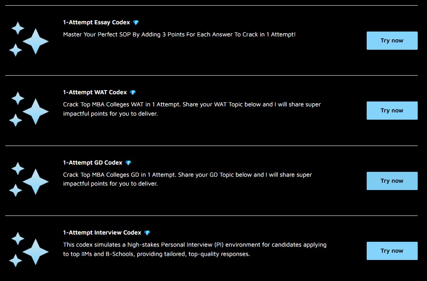
Task: Click the Essay Codex SOP description text
Action: pos(179,35)
